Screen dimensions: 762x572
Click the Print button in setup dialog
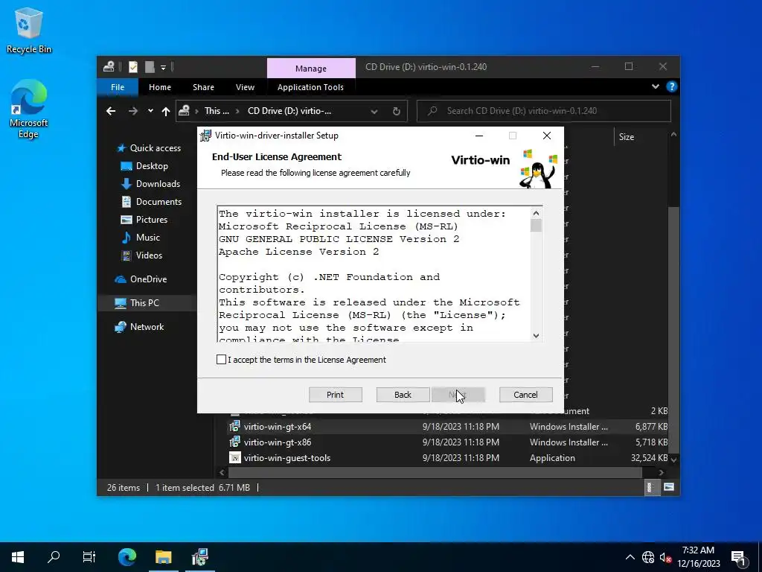tap(336, 395)
